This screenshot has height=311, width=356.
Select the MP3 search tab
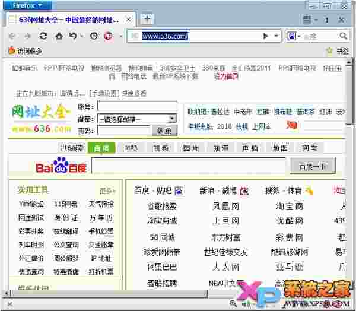click(x=131, y=148)
